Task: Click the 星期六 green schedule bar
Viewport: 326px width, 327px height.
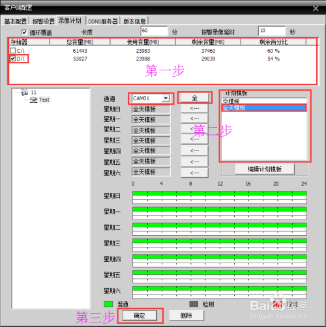Action: click(x=220, y=289)
